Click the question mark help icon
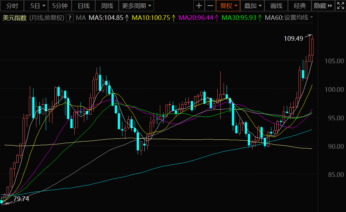Image resolution: width=346 pixels, height=212 pixels. [70, 18]
